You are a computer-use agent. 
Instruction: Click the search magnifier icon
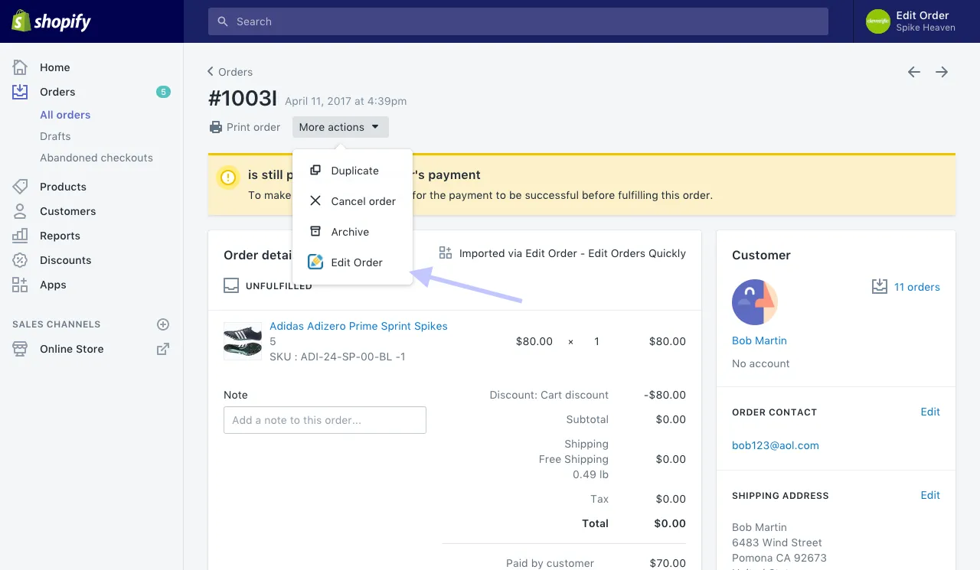click(x=223, y=21)
